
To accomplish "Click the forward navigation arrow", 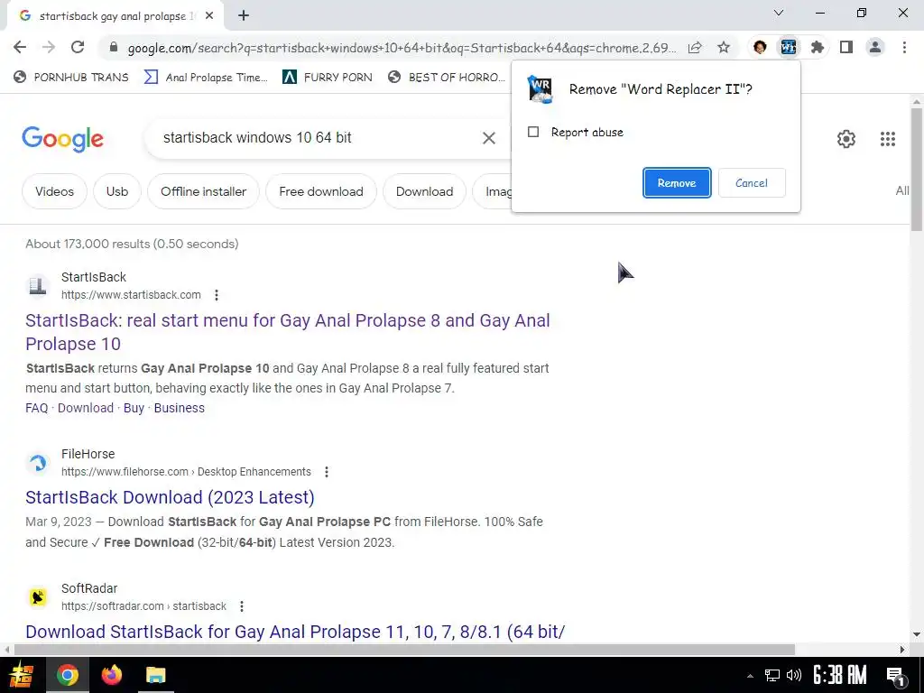I will point(49,47).
